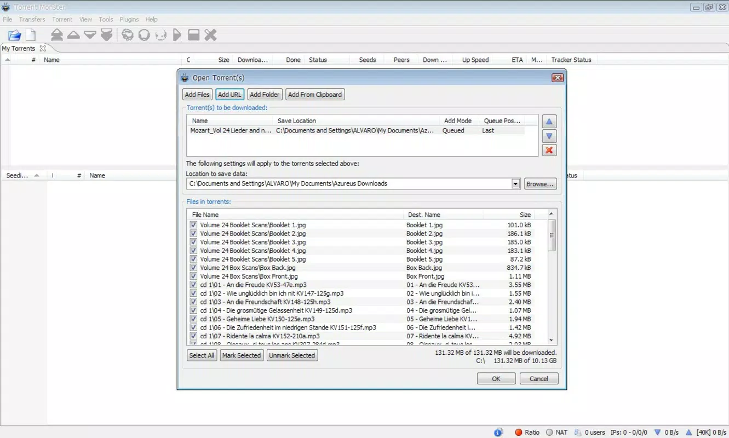Screen dimensions: 729x438
Task: Click the single down-arrow queue toolbar icon
Action: 90,35
